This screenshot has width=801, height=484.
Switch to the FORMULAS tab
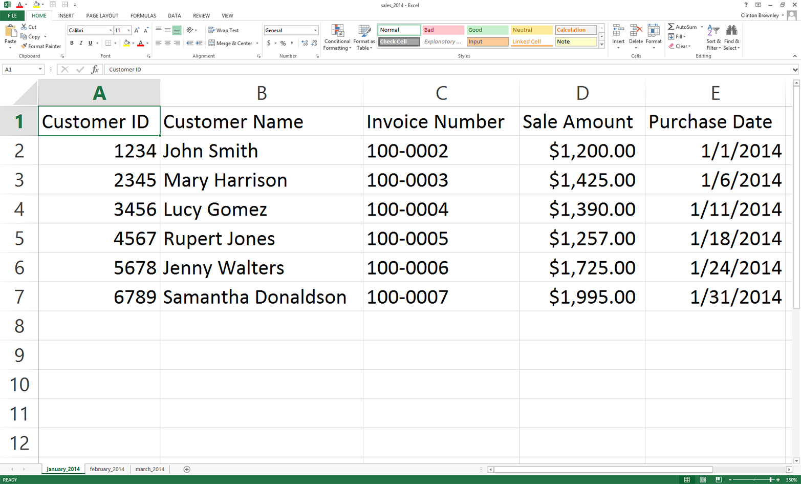tap(143, 16)
